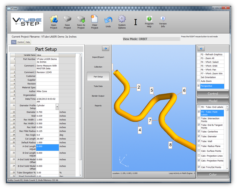Expand the Control panel header

[213, 94]
